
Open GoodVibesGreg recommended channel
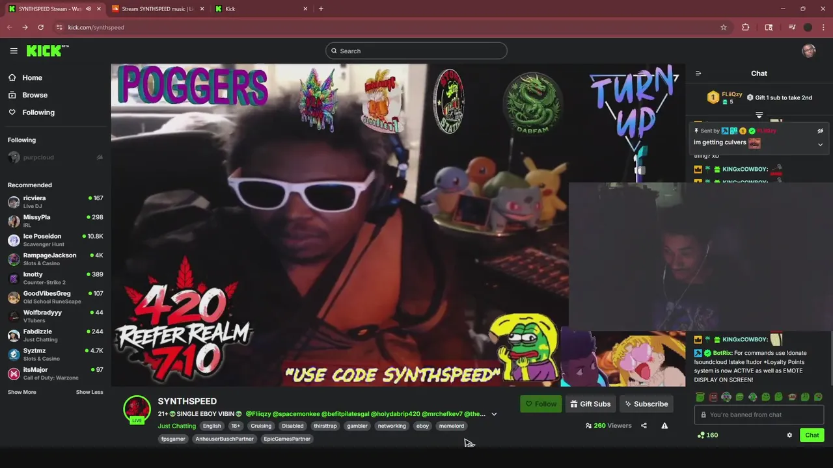(x=55, y=297)
